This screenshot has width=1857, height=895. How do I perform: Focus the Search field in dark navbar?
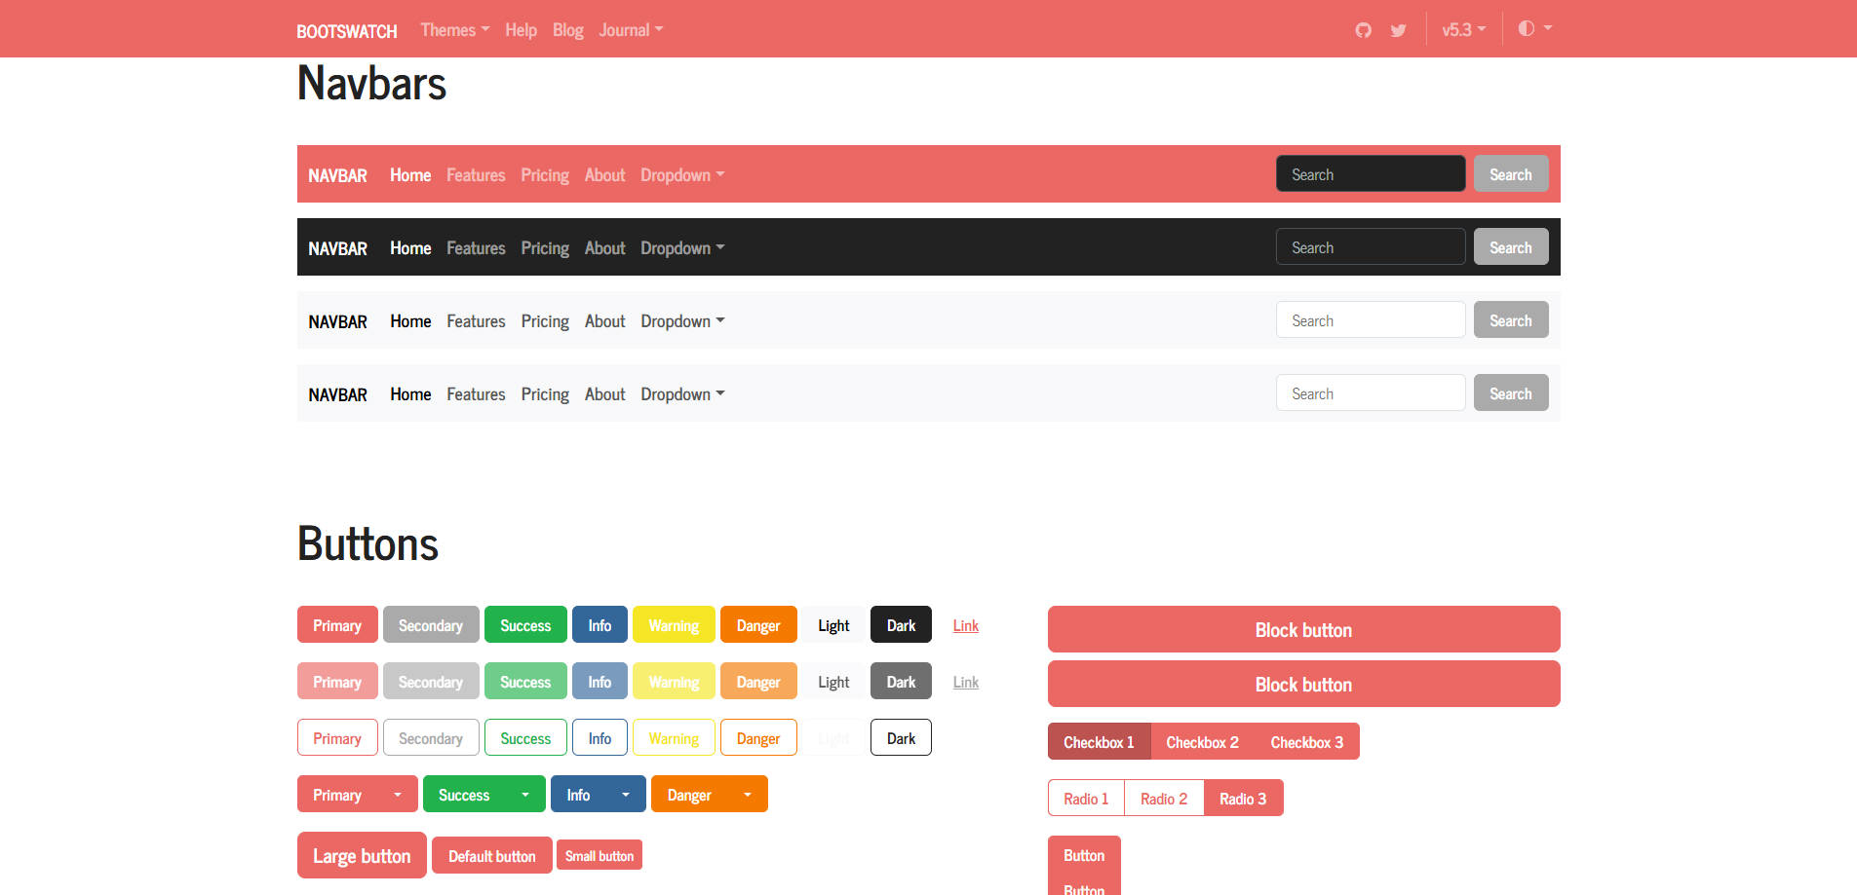1370,247
